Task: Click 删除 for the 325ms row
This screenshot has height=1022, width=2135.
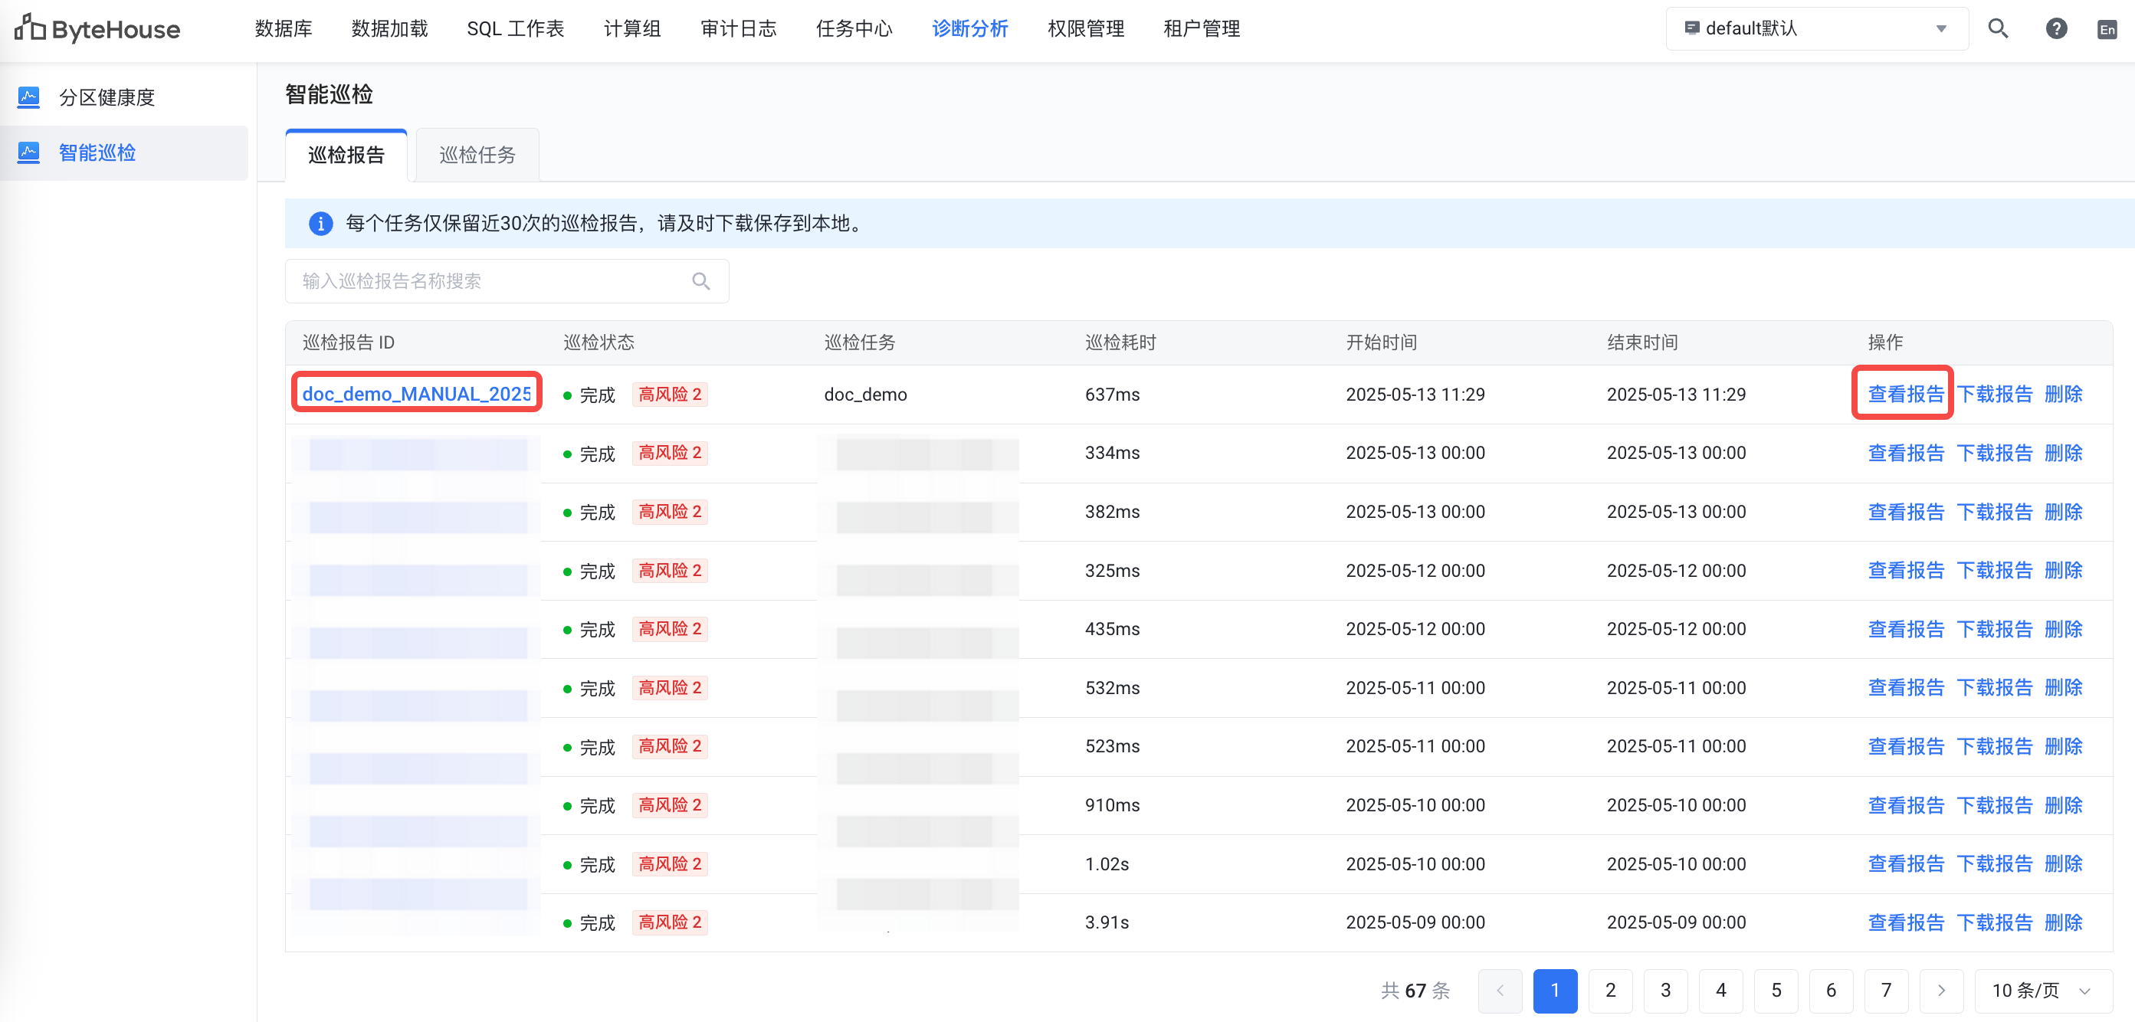Action: tap(2063, 570)
